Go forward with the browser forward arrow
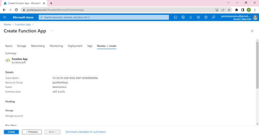 click(10, 10)
